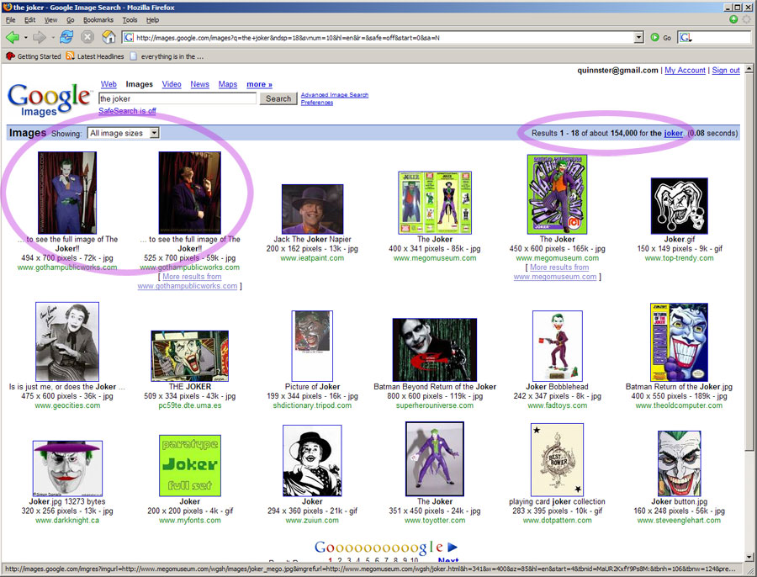Open the everything is in the … bookmark
757x577 pixels.
[167, 56]
